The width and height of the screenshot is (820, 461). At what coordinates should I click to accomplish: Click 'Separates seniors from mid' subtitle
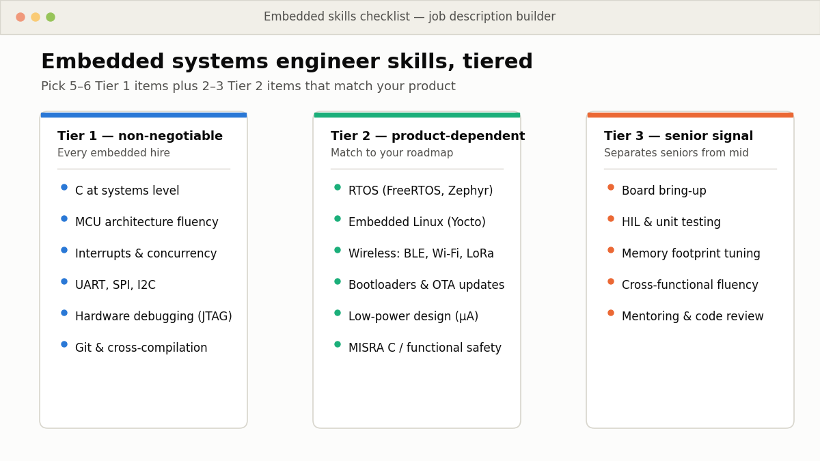pos(676,154)
